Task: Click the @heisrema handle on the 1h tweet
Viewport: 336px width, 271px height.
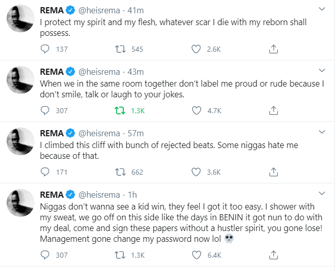Action: tap(99, 194)
